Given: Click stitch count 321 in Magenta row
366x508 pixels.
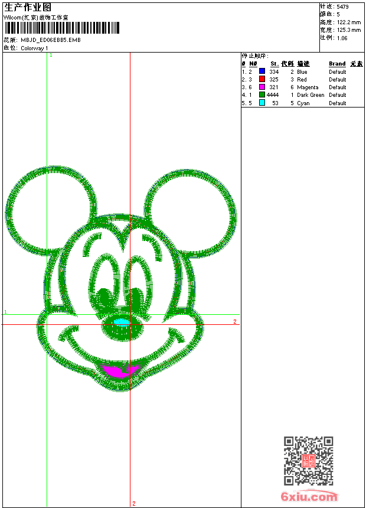Looking at the screenshot, I should click(274, 87).
